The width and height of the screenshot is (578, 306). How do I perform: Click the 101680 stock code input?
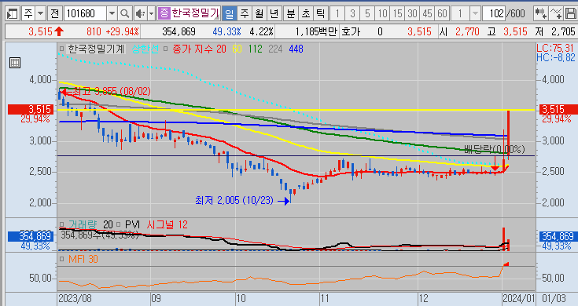click(x=86, y=14)
